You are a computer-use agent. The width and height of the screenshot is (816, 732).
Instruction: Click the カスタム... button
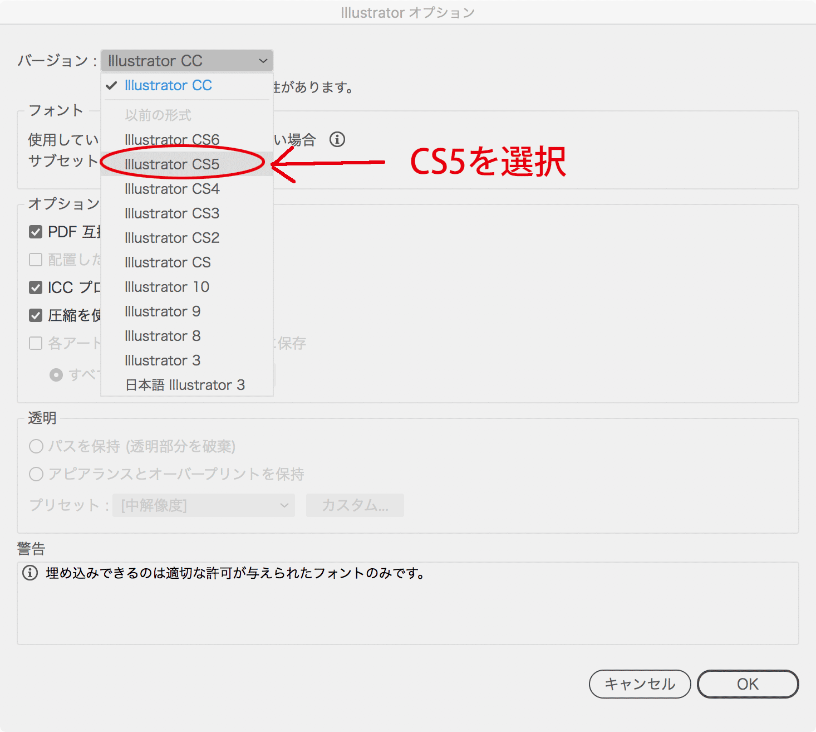[x=355, y=505]
